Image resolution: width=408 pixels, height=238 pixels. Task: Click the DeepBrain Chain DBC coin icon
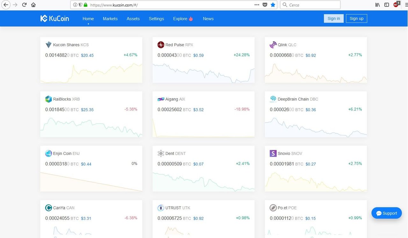click(273, 99)
